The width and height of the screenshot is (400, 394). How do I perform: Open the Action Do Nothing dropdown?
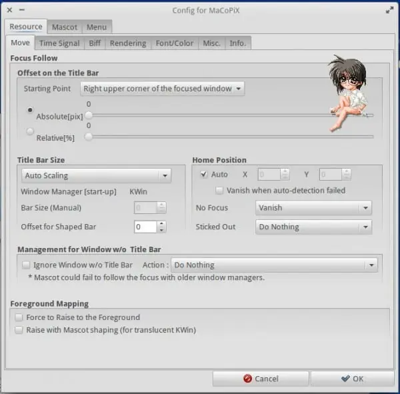click(x=274, y=265)
